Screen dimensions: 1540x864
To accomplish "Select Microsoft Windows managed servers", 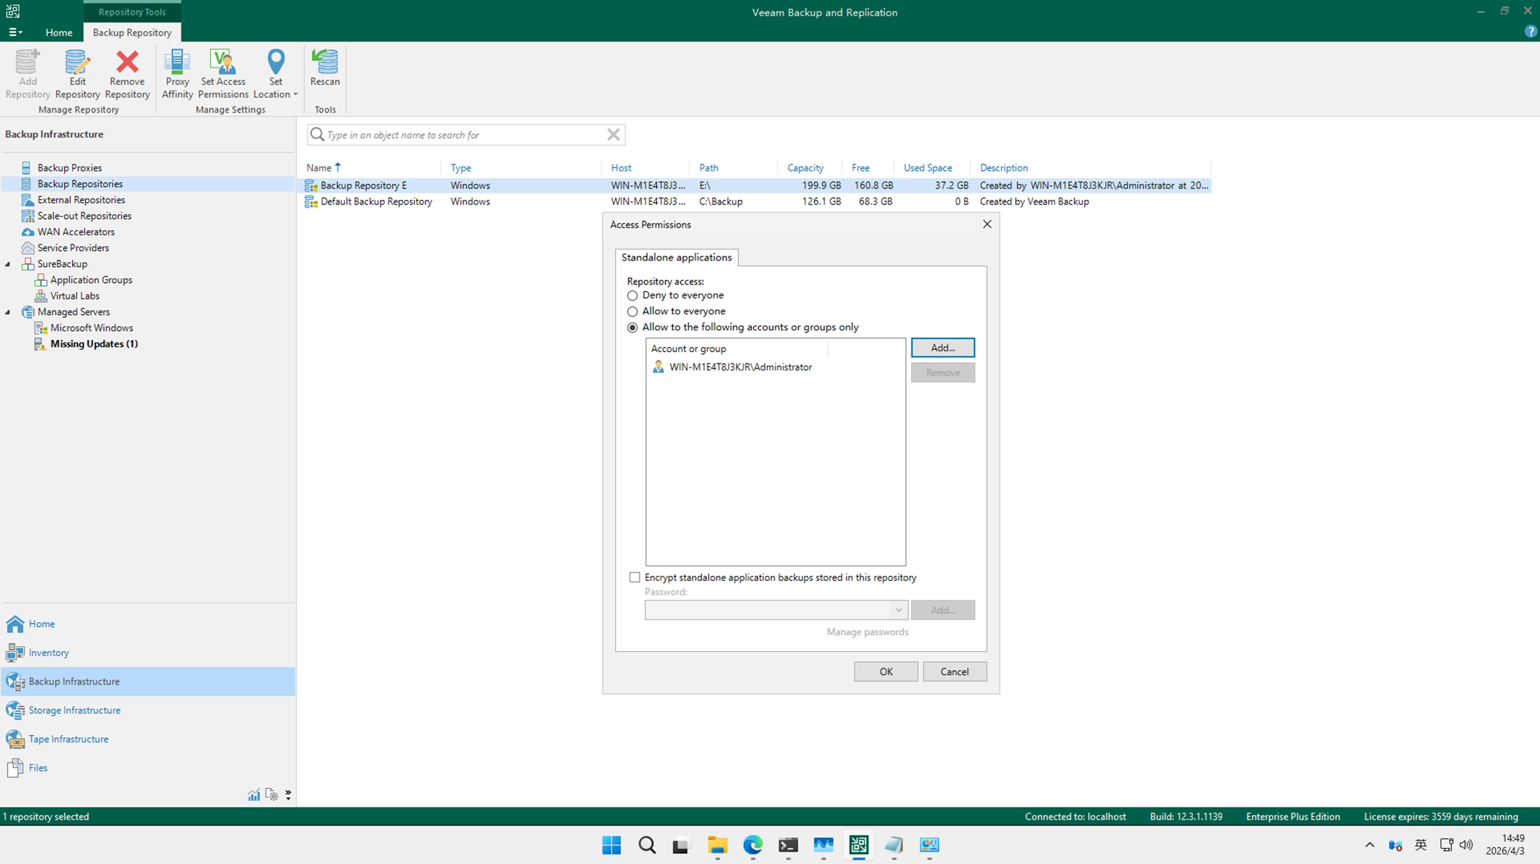I will [92, 328].
